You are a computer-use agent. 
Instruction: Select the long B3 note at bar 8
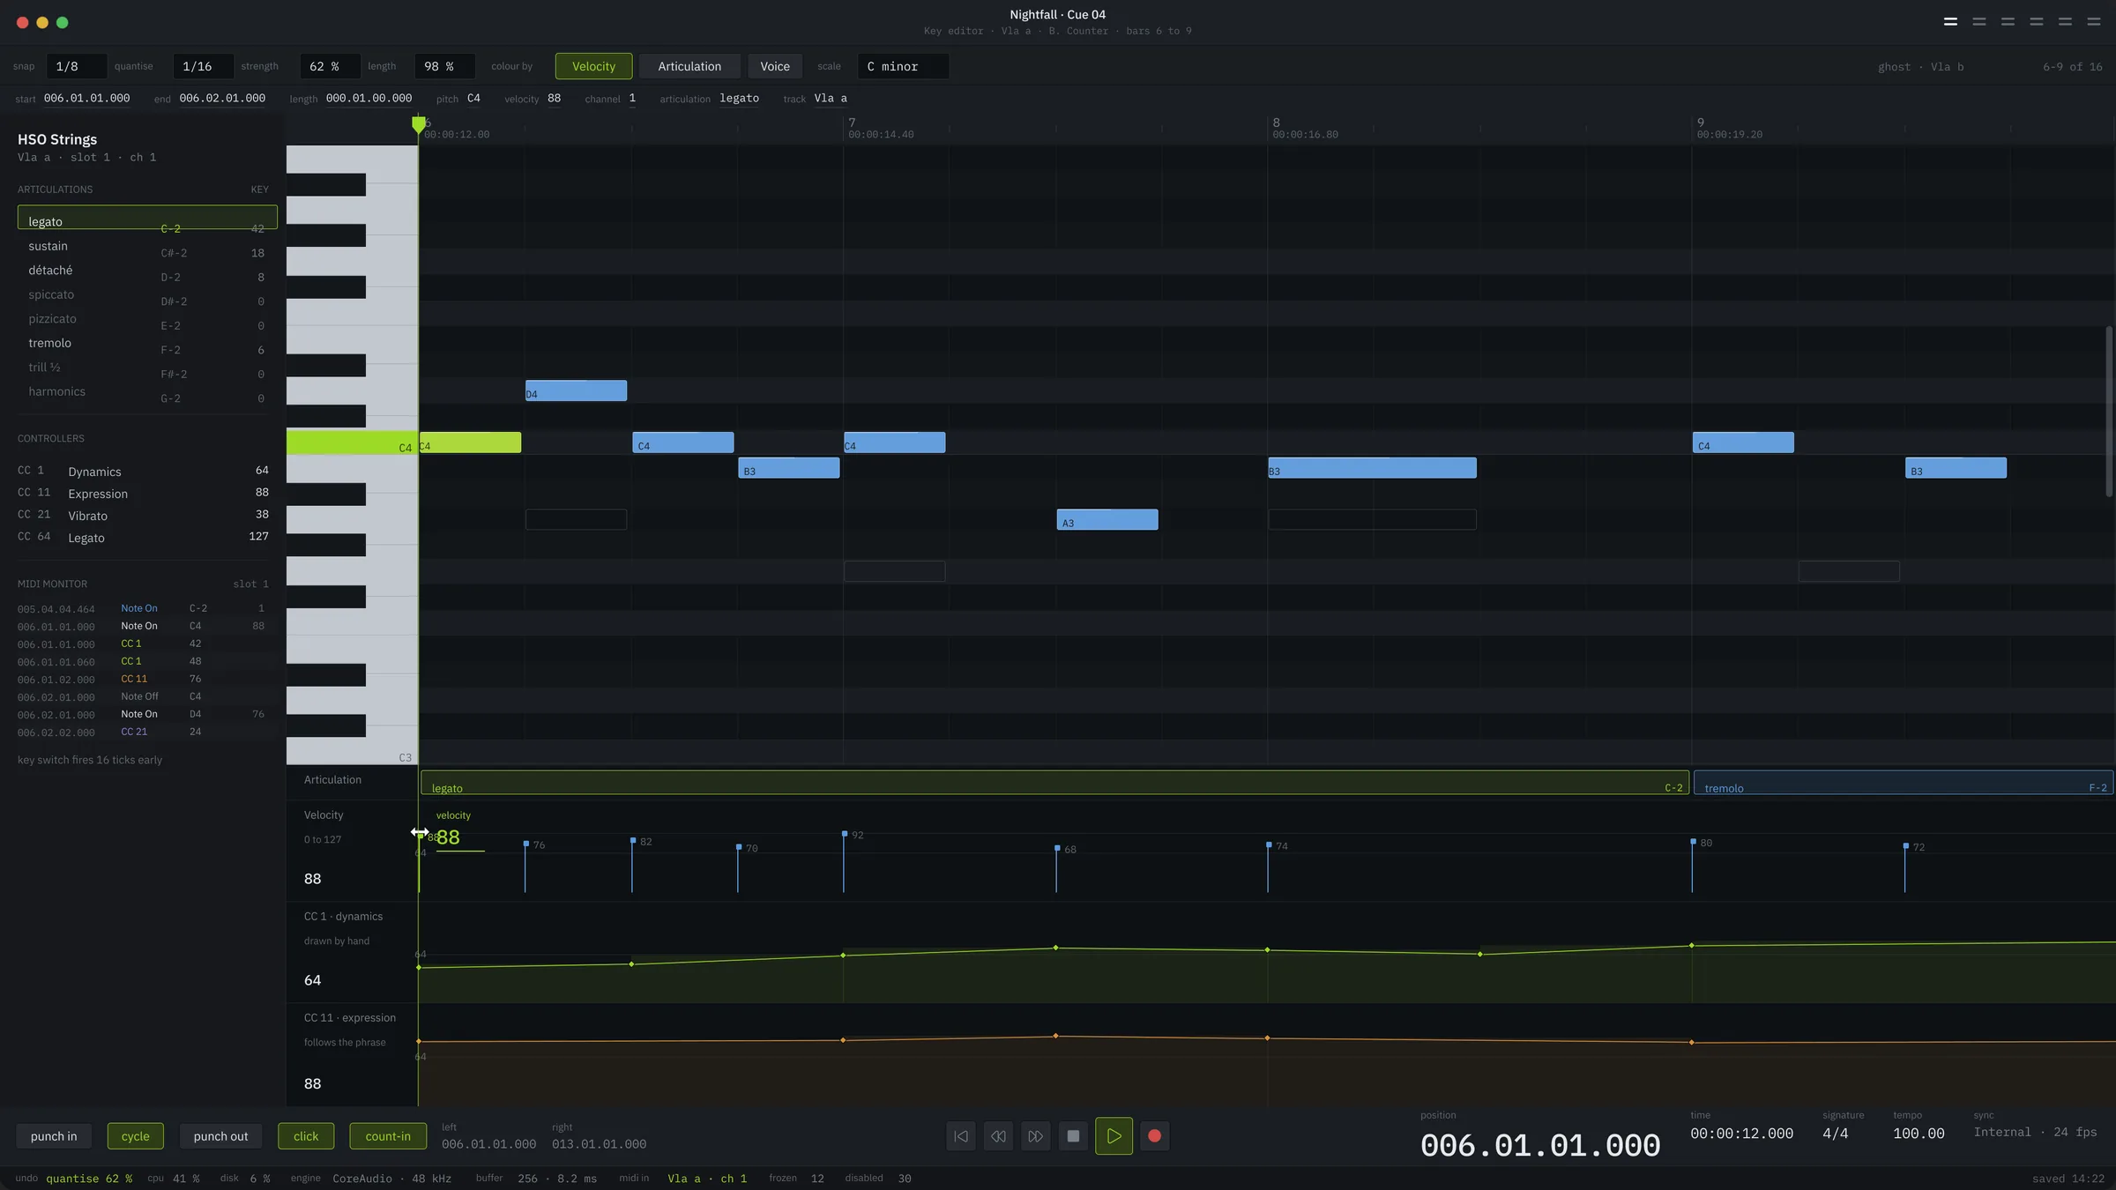pyautogui.click(x=1372, y=468)
